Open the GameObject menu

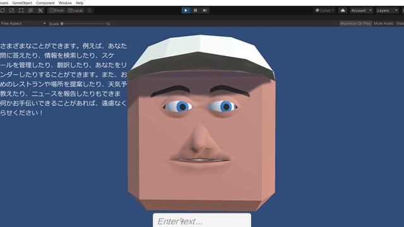22,3
